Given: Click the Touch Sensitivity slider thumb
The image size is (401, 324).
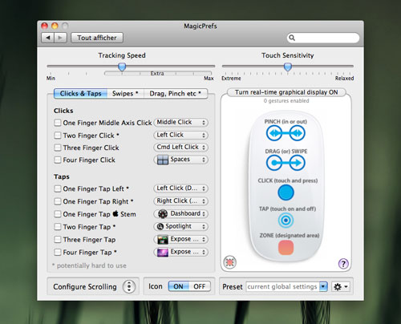Looking at the screenshot, I should point(288,67).
